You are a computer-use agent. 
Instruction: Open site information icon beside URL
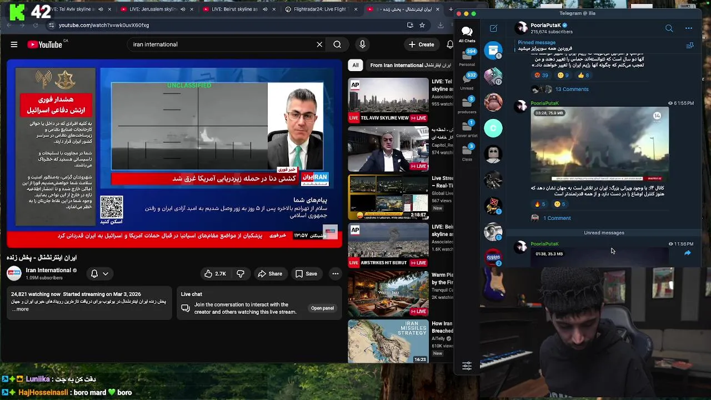pyautogui.click(x=51, y=25)
